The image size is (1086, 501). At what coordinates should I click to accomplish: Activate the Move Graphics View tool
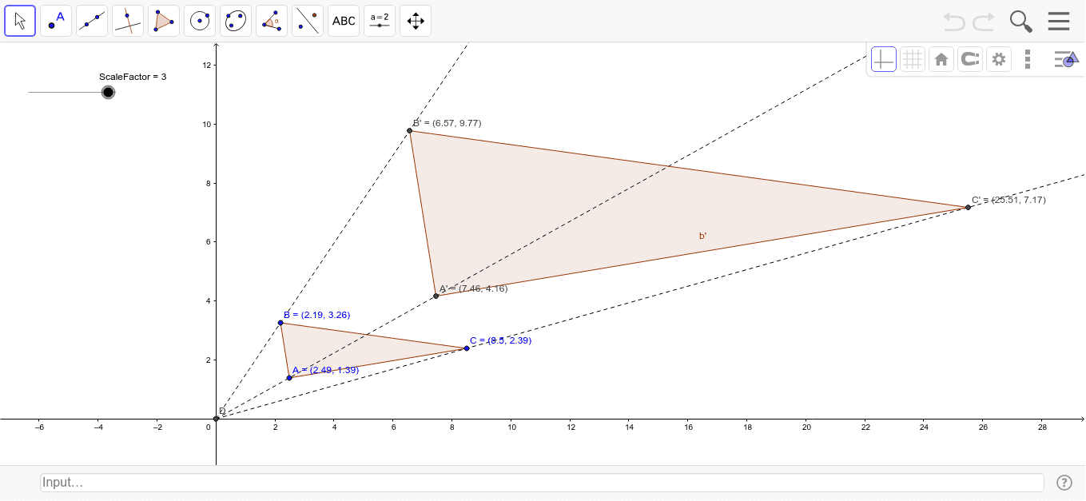point(415,20)
